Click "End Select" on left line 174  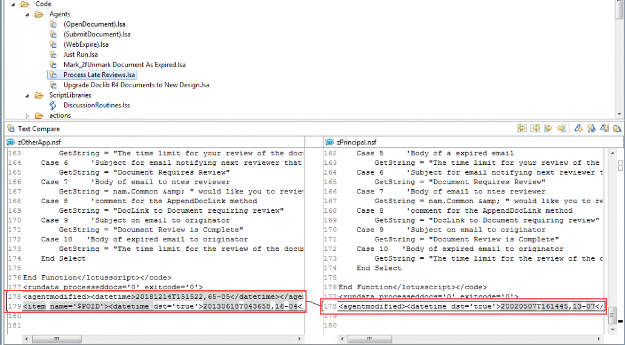(x=64, y=258)
